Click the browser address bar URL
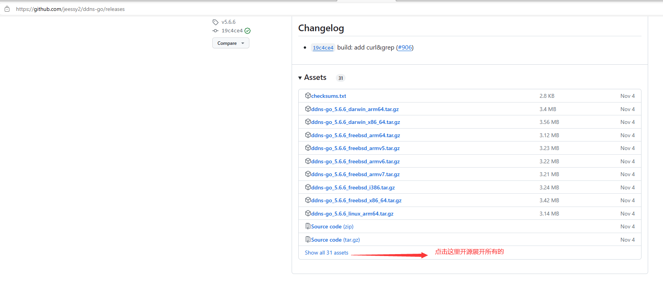 point(70,9)
